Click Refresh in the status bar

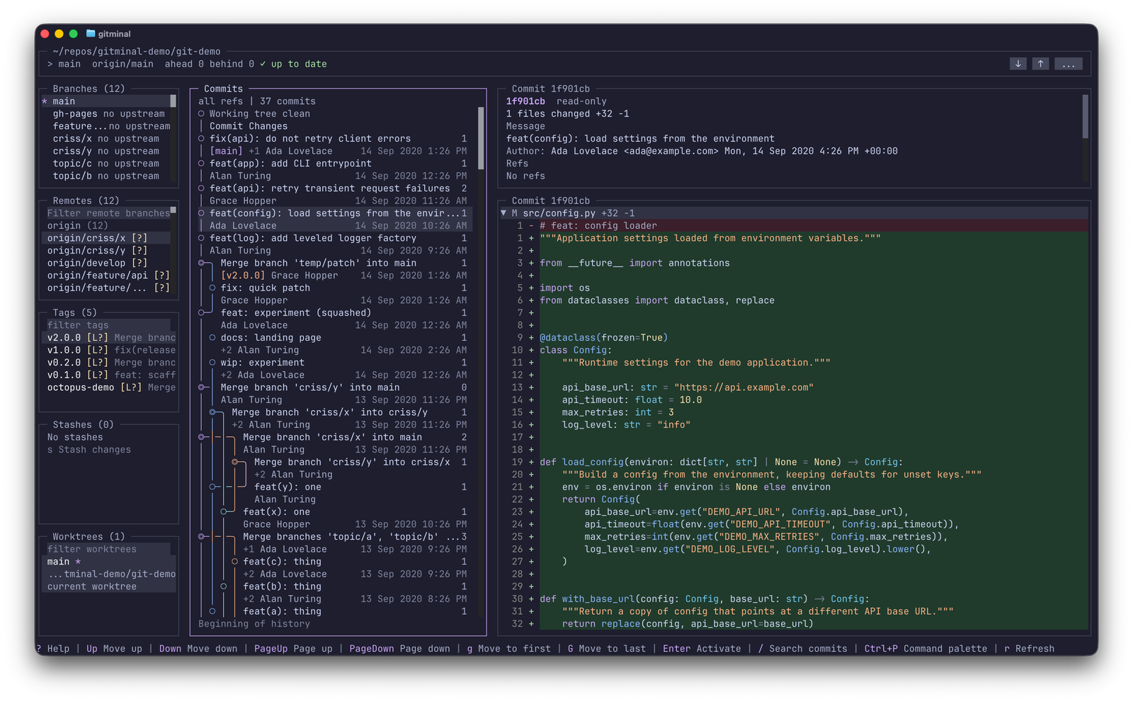(x=1029, y=648)
